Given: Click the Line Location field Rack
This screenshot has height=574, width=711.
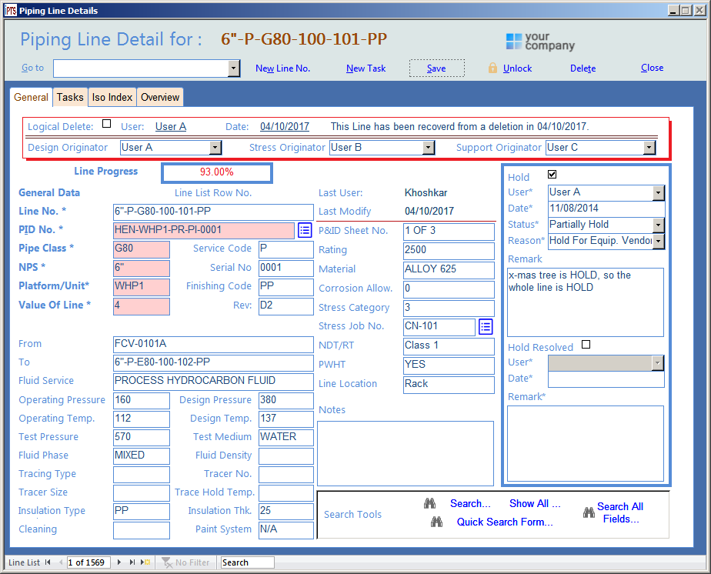Looking at the screenshot, I should click(449, 385).
